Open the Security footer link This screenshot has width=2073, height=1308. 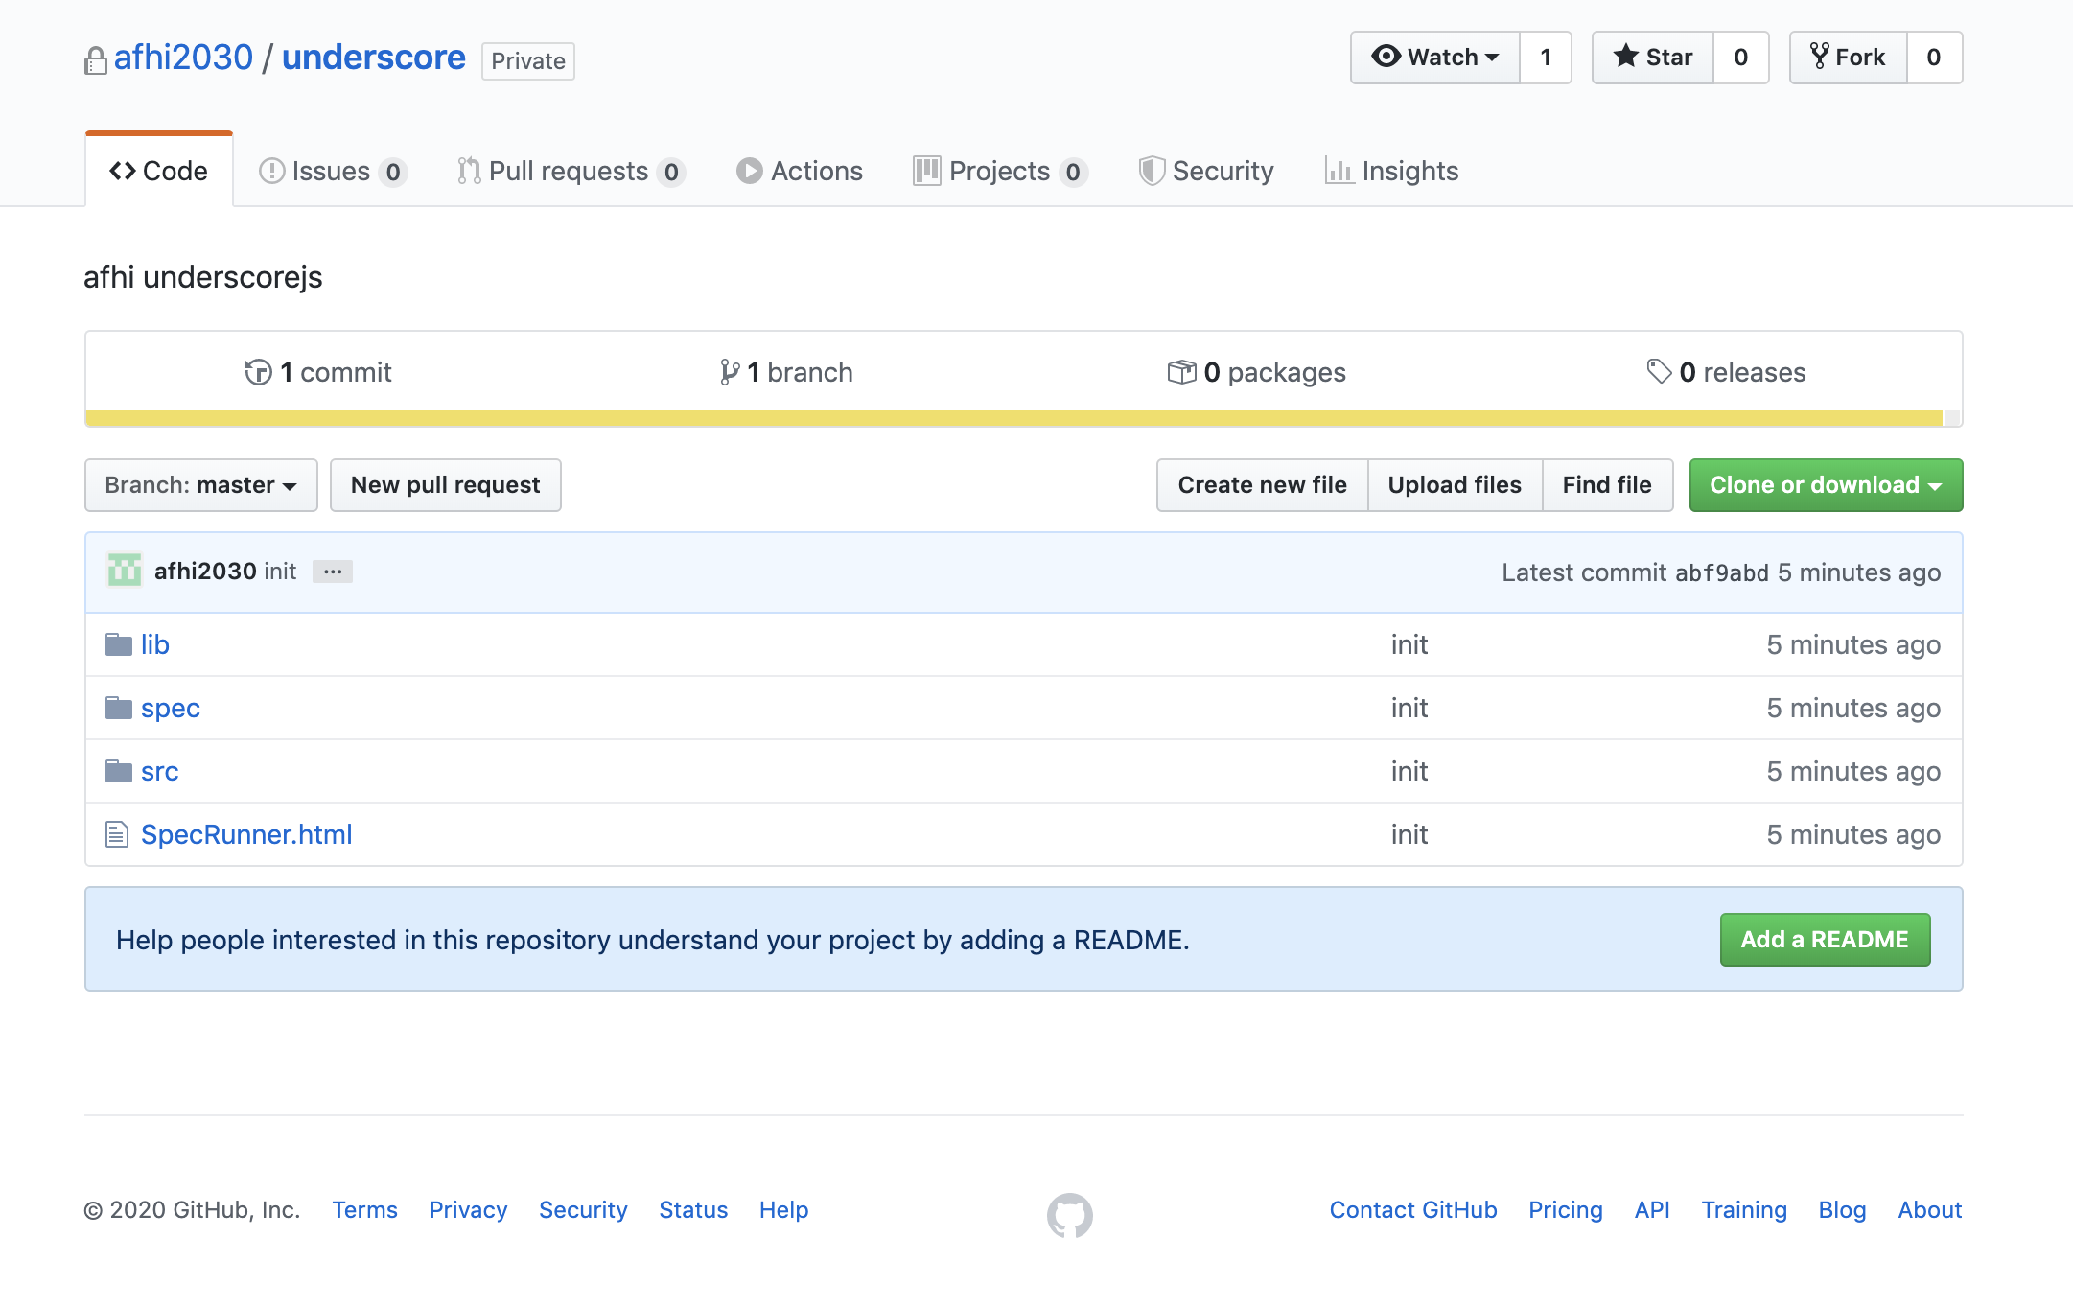(583, 1210)
